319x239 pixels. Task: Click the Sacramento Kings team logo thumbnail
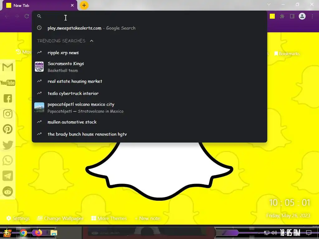click(x=39, y=67)
